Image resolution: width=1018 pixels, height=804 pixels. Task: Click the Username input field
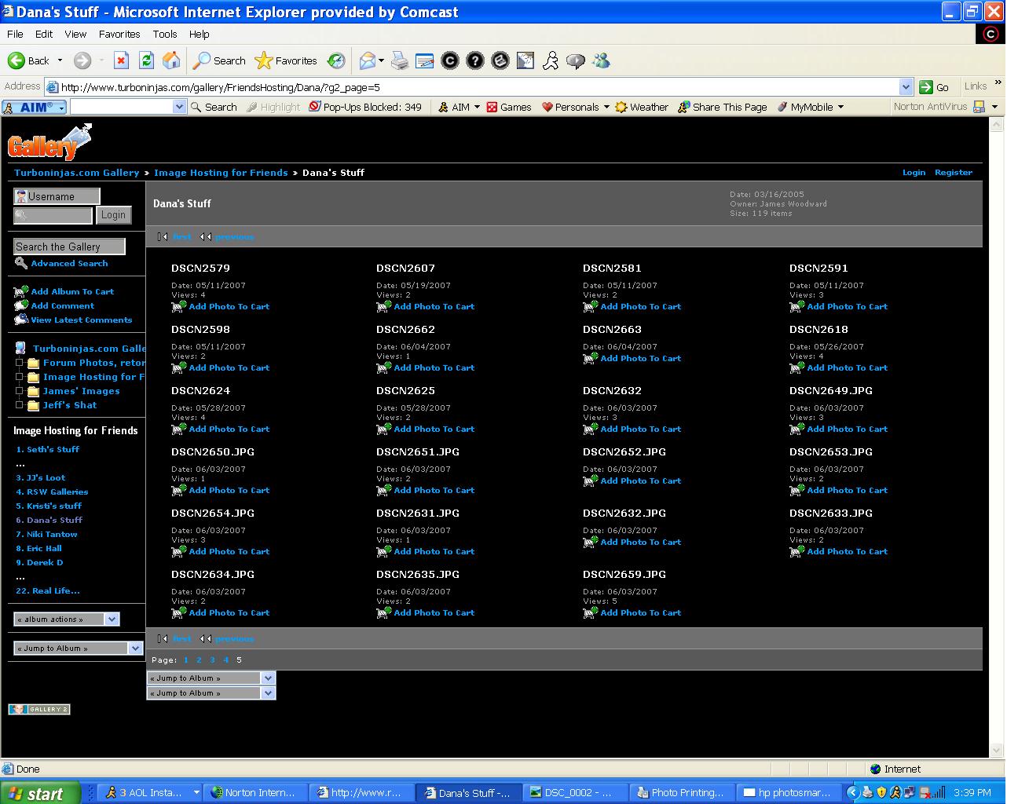pos(57,196)
